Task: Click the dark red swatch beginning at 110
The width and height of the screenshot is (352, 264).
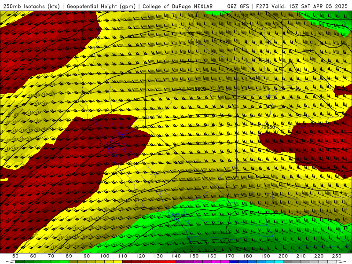Action: click(x=127, y=262)
